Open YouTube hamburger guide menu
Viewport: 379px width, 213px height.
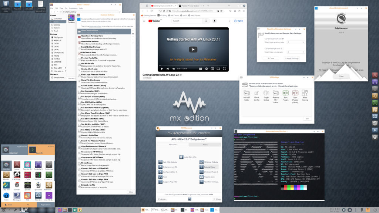[x=144, y=21]
